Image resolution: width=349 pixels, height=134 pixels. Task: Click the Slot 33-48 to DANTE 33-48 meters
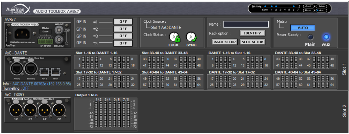172,62
